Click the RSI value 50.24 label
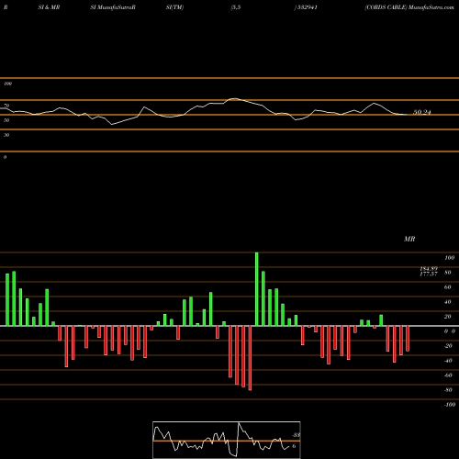Viewport: 459px width, 459px height. [x=422, y=112]
